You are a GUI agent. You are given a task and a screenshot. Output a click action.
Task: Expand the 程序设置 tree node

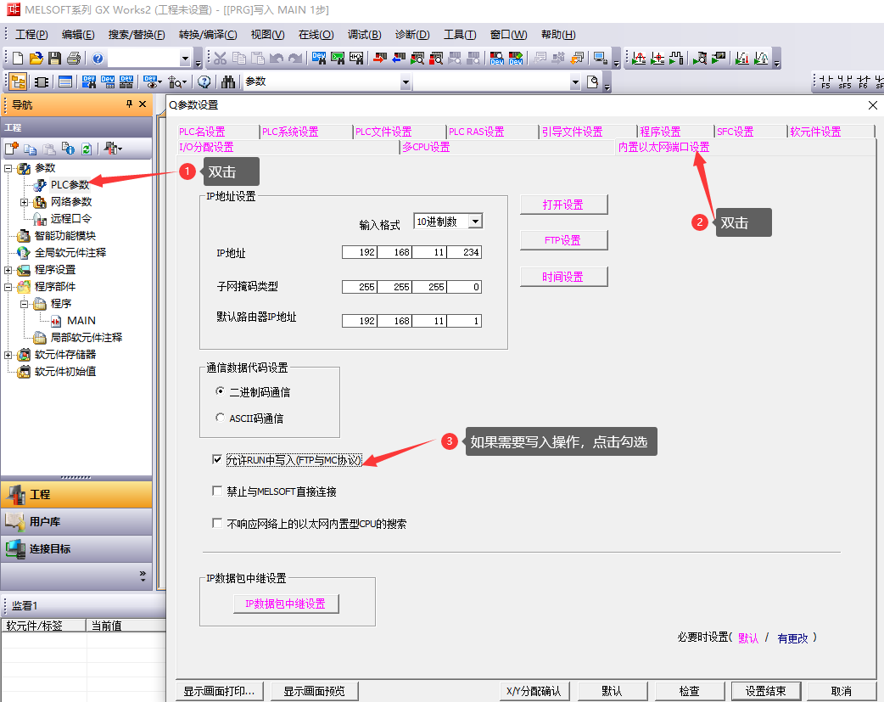pos(8,269)
